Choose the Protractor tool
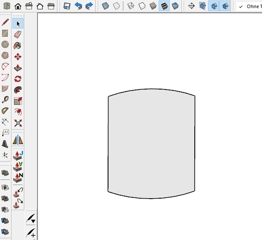Viewport: 262px width, 240px height. [x=5, y=111]
